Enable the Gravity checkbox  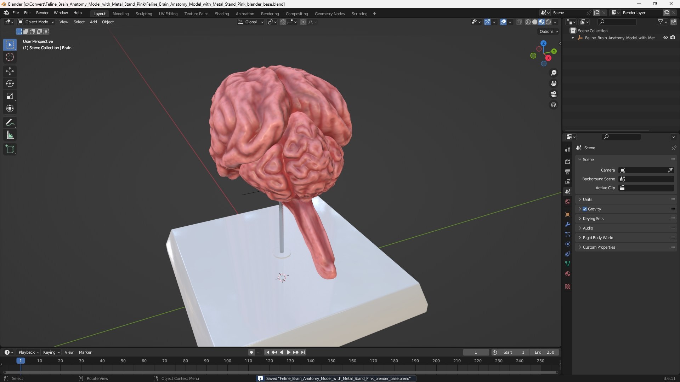point(585,209)
